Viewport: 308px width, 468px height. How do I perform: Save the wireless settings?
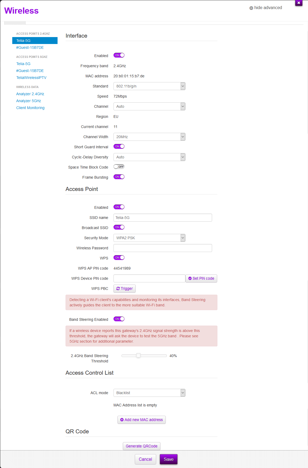168,459
